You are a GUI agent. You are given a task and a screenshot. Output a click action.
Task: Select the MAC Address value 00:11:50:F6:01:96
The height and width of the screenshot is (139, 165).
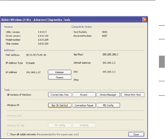point(36,55)
